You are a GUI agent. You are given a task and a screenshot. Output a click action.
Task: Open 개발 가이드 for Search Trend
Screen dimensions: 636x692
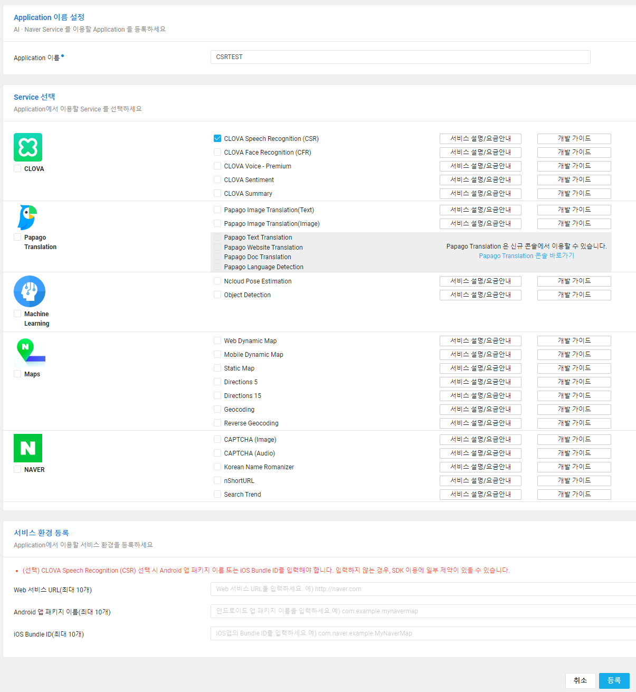tap(574, 495)
